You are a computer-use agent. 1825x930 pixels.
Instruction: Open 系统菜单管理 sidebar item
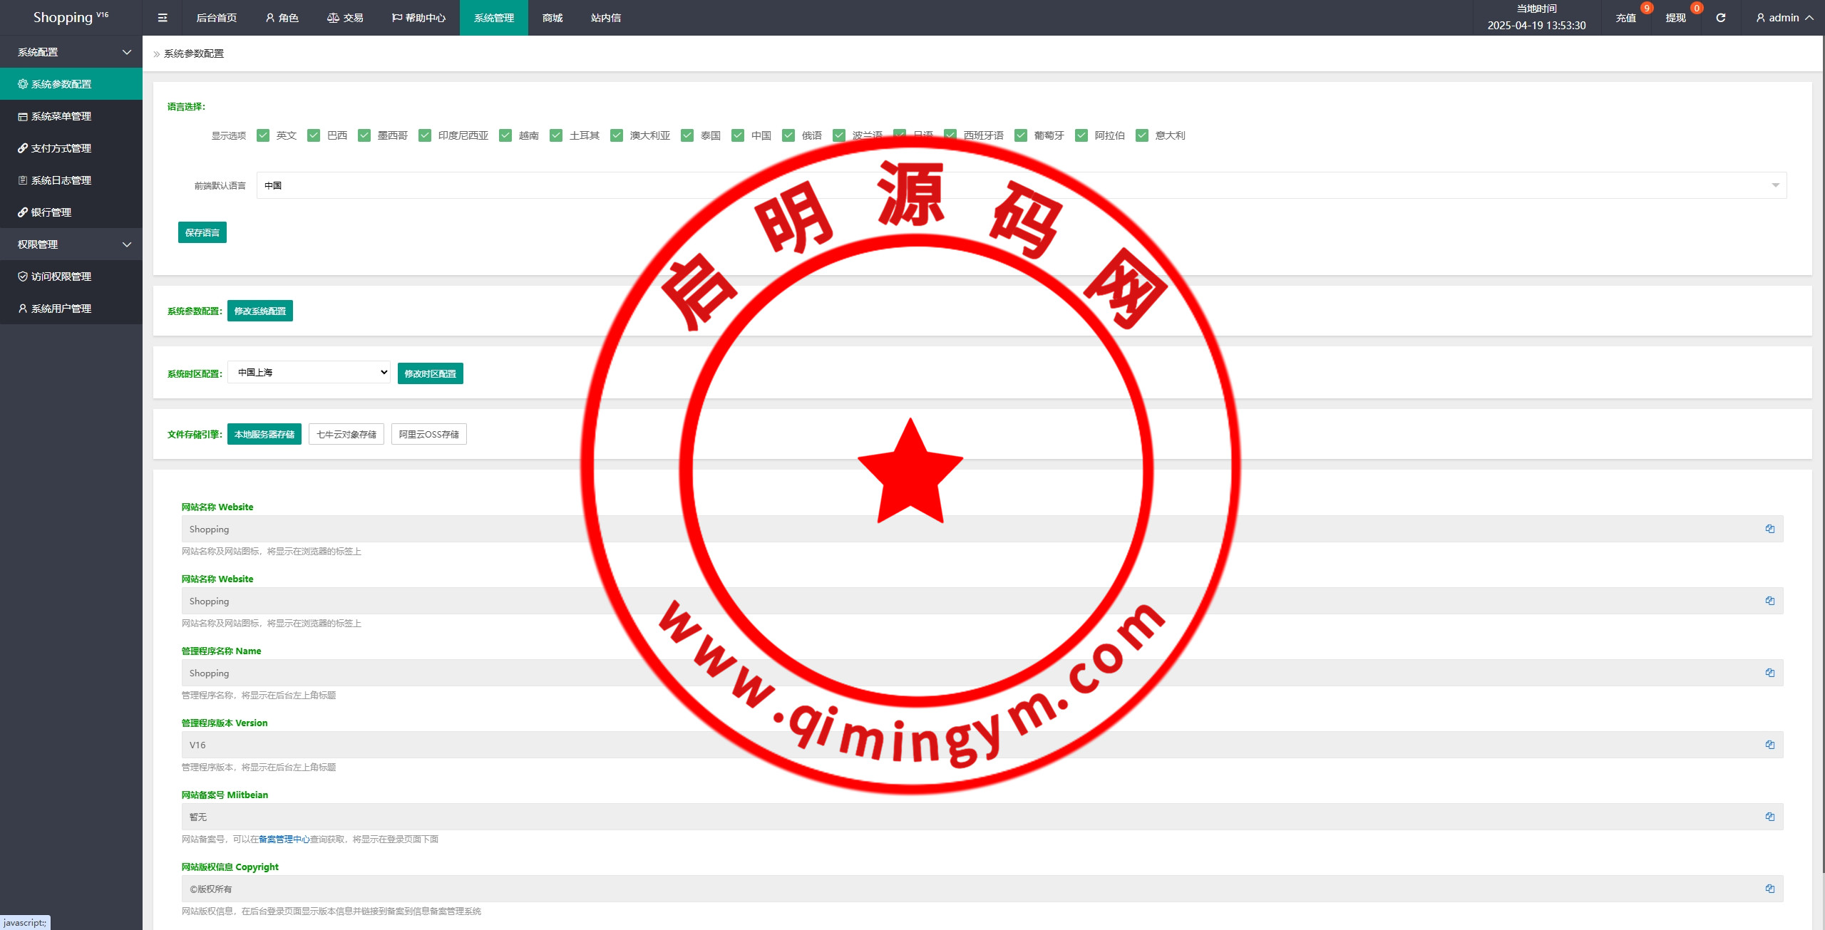click(61, 116)
